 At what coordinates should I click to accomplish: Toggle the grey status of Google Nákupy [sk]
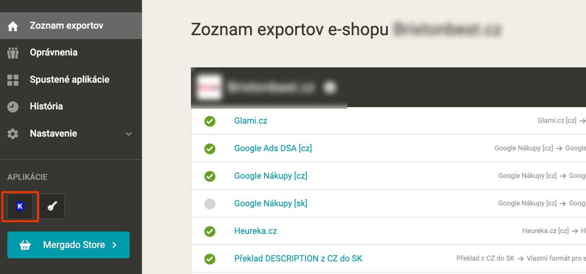[210, 204]
